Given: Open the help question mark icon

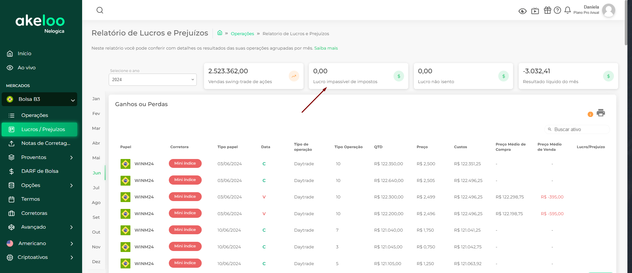Looking at the screenshot, I should click(x=557, y=10).
